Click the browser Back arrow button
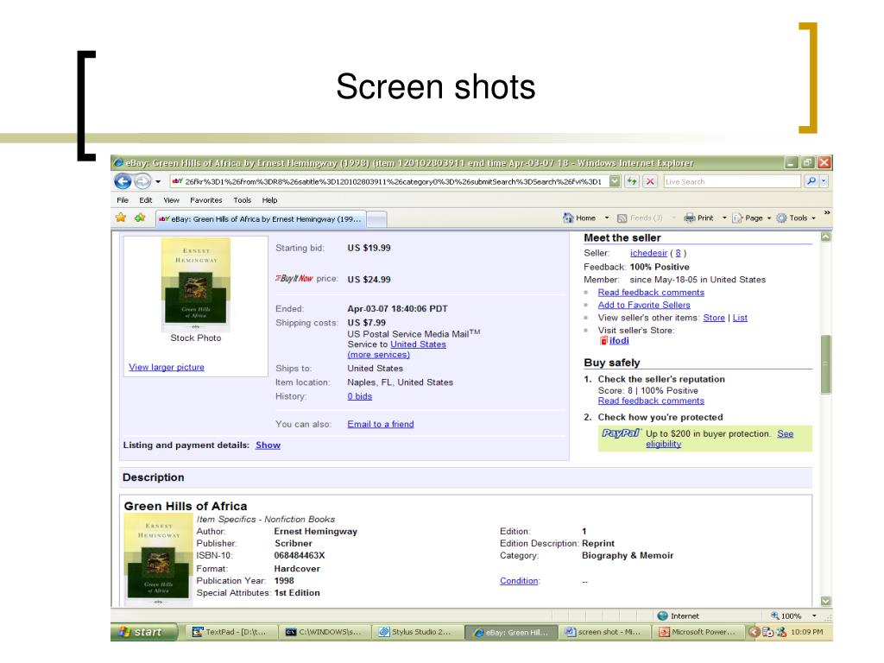884x663 pixels. [x=123, y=181]
